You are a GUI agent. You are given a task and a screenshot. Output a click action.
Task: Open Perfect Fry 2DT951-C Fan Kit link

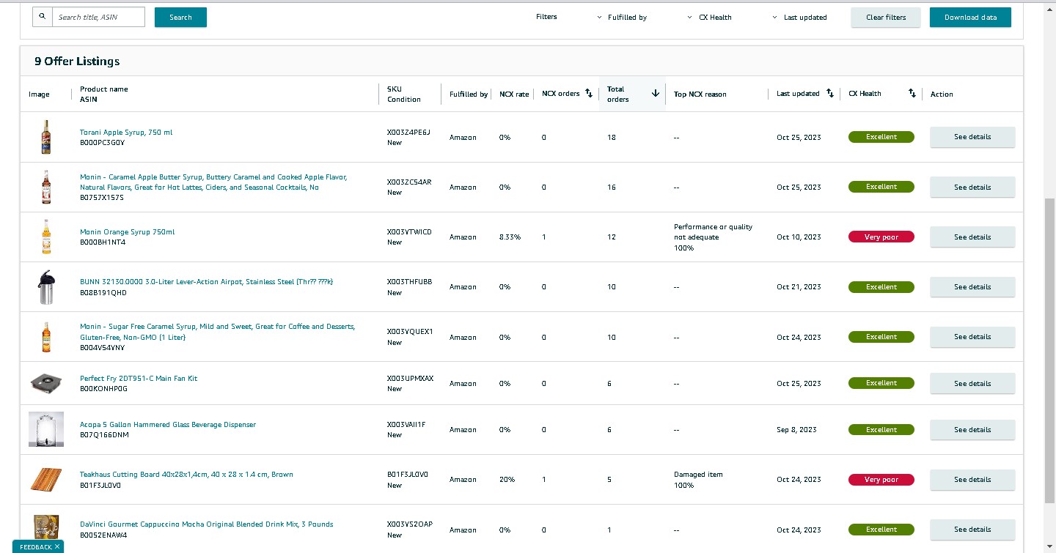pyautogui.click(x=139, y=379)
